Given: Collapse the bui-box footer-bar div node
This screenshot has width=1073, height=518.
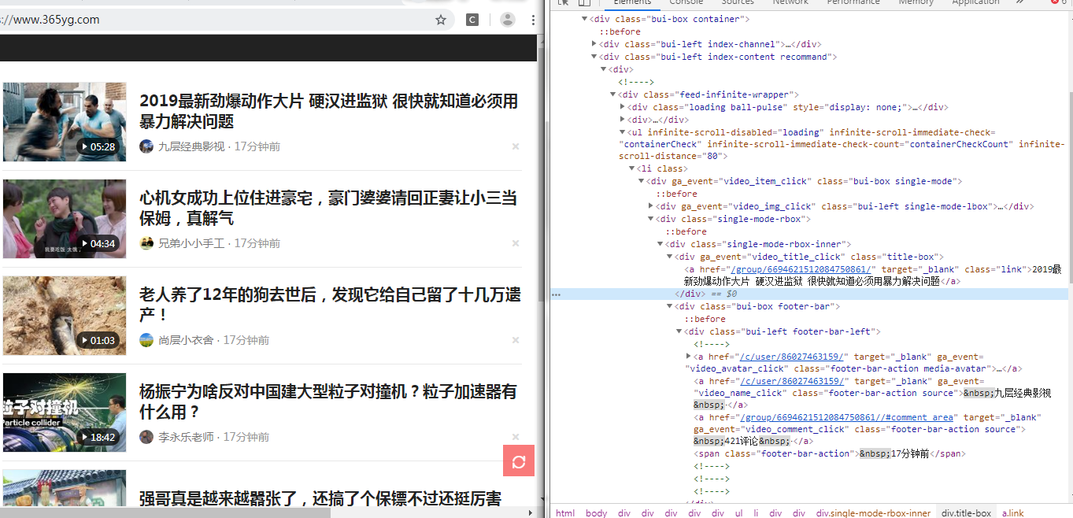Looking at the screenshot, I should [x=670, y=306].
